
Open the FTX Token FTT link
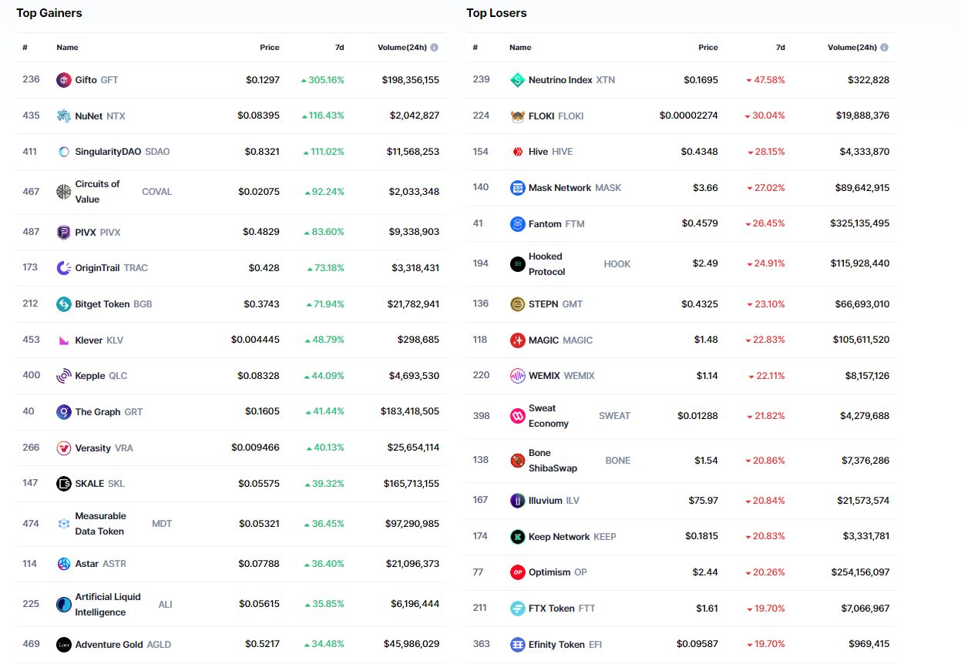[x=551, y=609]
